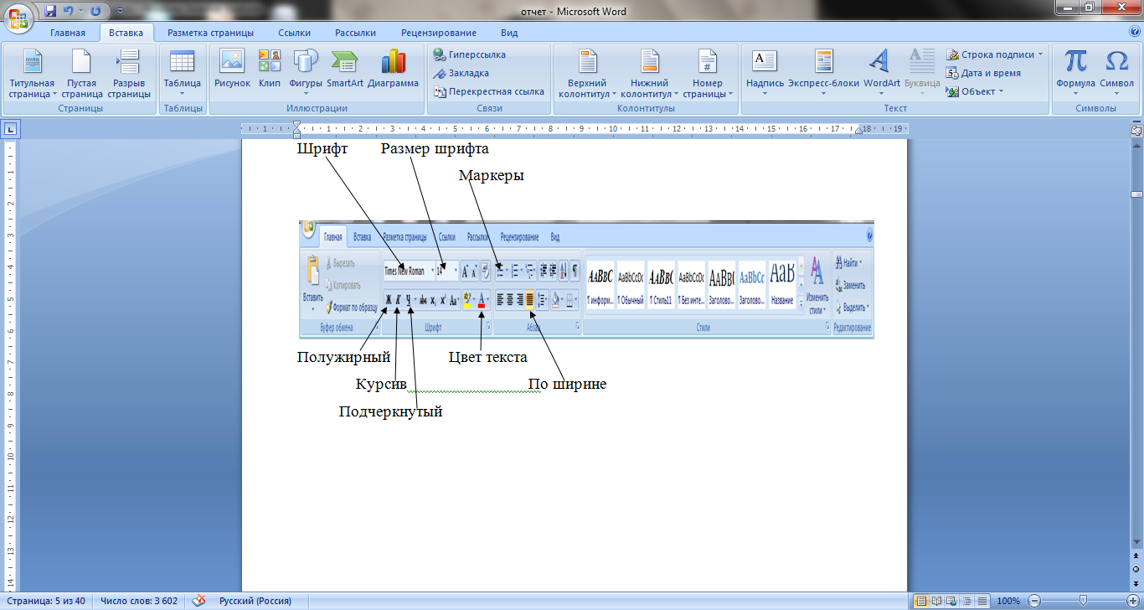Open the Клип clip art pane

pyautogui.click(x=270, y=69)
